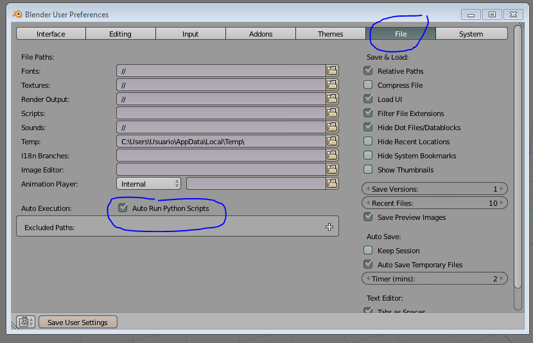This screenshot has width=533, height=343.
Task: Decrease Timer mins with left arrow
Action: pyautogui.click(x=368, y=278)
